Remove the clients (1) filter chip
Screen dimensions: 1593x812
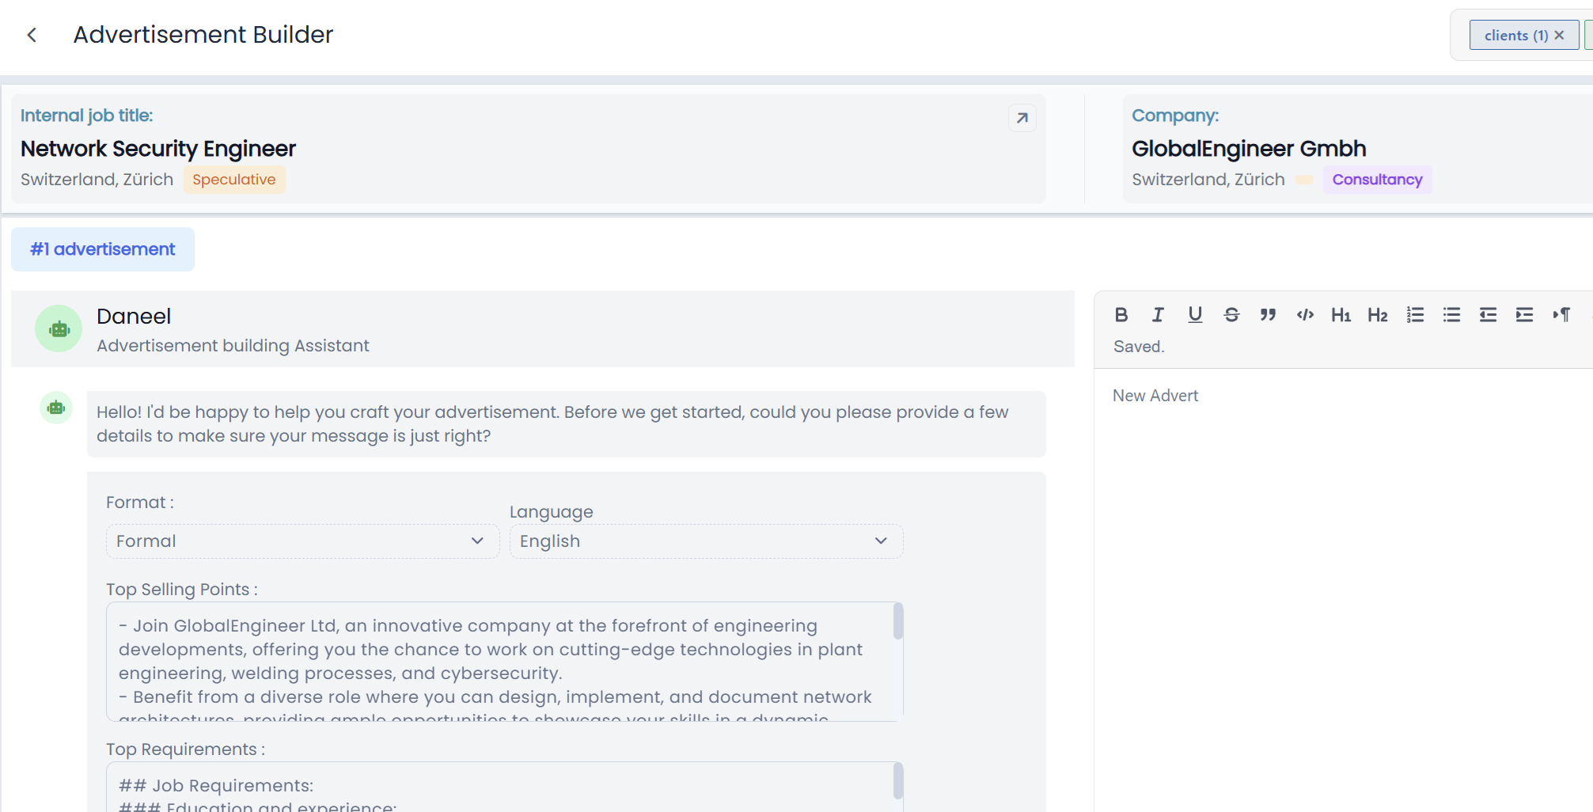click(x=1559, y=36)
